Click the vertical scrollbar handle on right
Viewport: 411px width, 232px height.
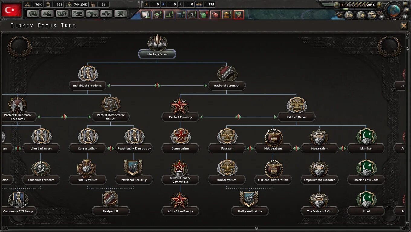tap(407, 49)
